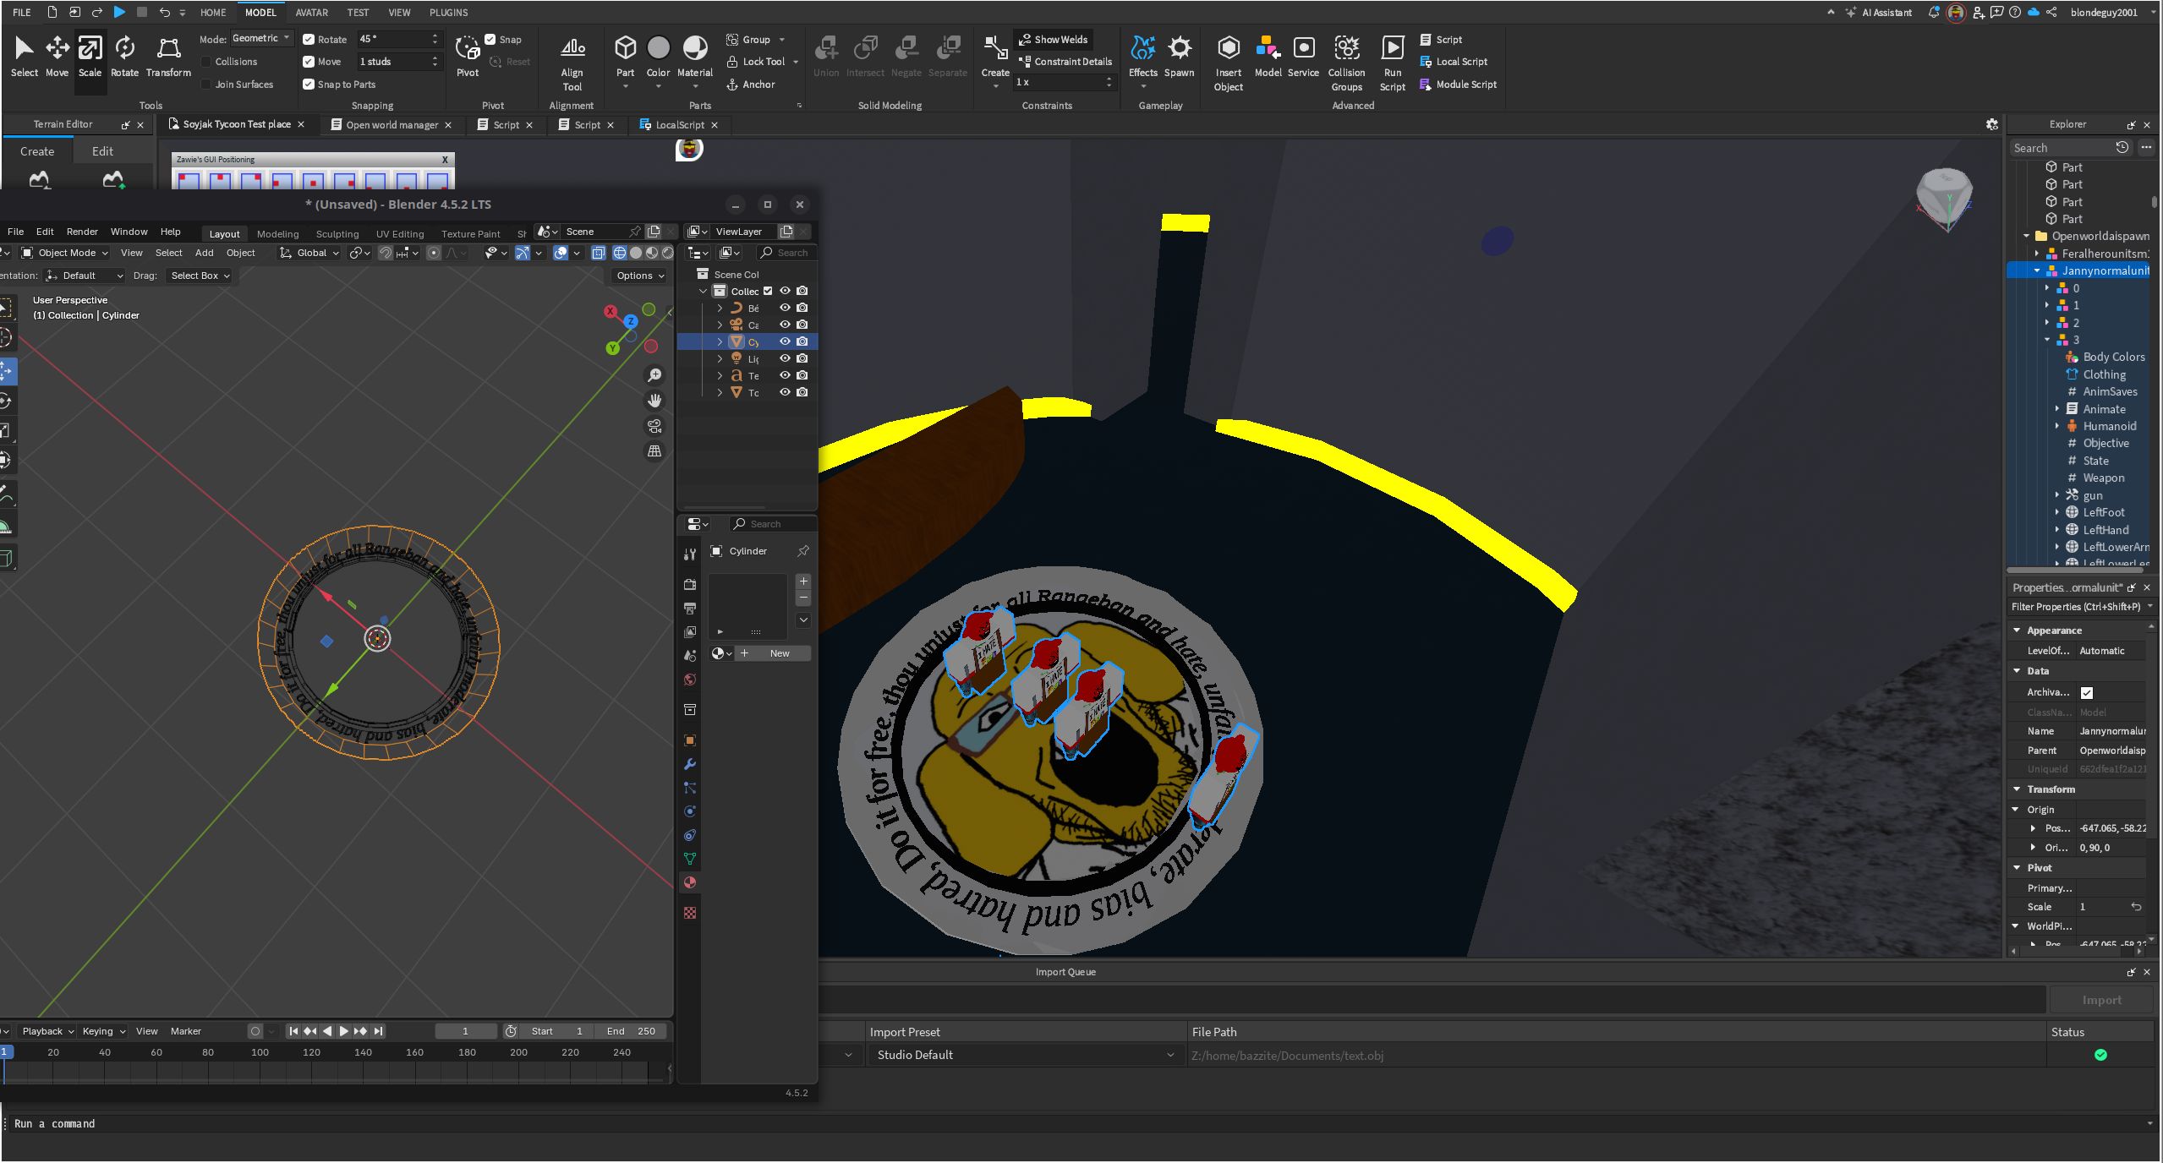Open Blender viewport Options dropdown
The image size is (2163, 1163).
coord(640,276)
